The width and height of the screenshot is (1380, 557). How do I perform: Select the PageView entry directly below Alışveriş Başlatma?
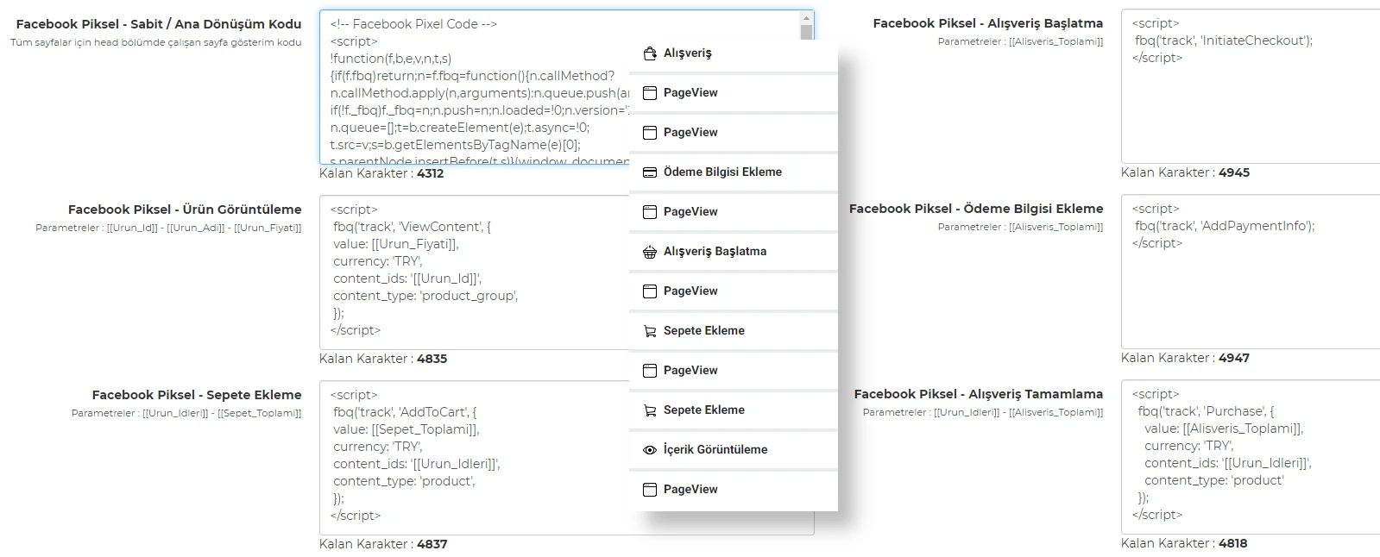[x=690, y=291]
